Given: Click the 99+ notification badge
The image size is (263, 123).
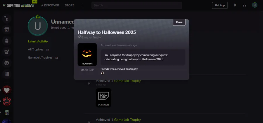Looking at the screenshot, I should (x=35, y=2).
